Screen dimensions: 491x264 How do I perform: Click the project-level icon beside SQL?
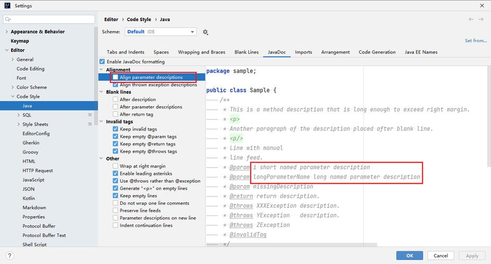click(90, 115)
